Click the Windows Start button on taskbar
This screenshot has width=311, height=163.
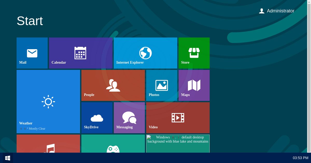pyautogui.click(x=7, y=158)
